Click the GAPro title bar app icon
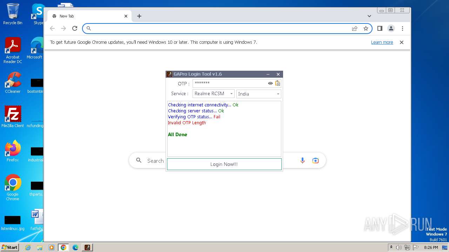The height and width of the screenshot is (252, 449). (169, 74)
